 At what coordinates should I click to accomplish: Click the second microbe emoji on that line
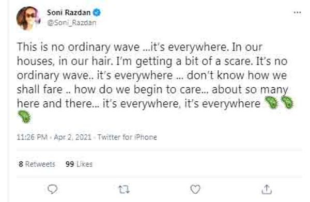click(x=287, y=103)
